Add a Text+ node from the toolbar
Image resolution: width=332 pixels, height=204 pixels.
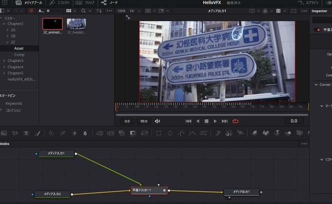[x=26, y=133]
